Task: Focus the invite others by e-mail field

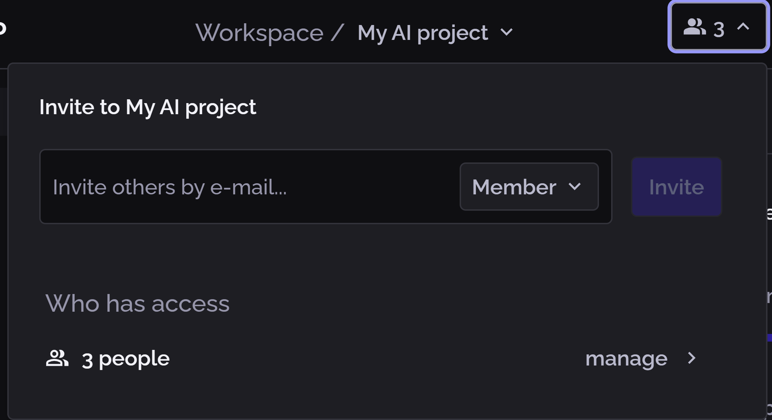Action: (243, 186)
